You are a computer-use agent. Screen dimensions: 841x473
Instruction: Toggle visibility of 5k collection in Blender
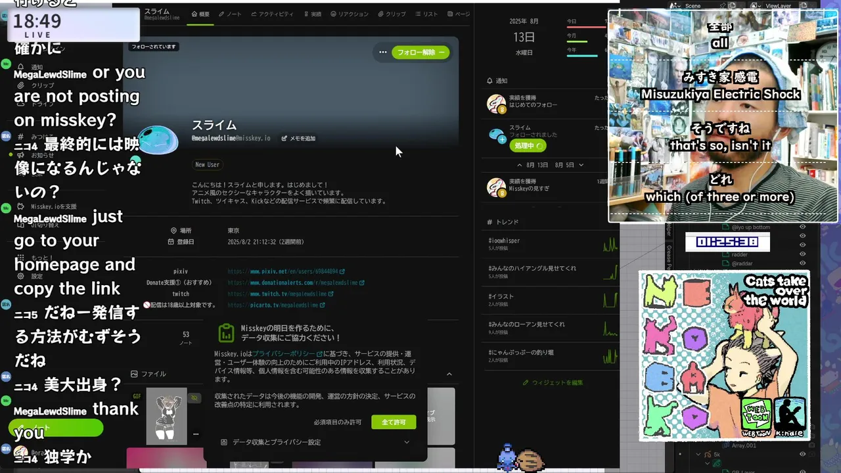[x=802, y=454]
